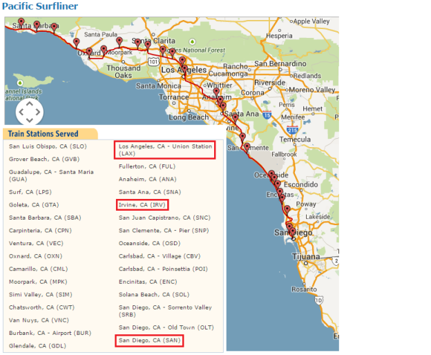Viewport: 431px width, 355px height.
Task: Click the map marker below the Santa Paula label
Action: (x=104, y=50)
